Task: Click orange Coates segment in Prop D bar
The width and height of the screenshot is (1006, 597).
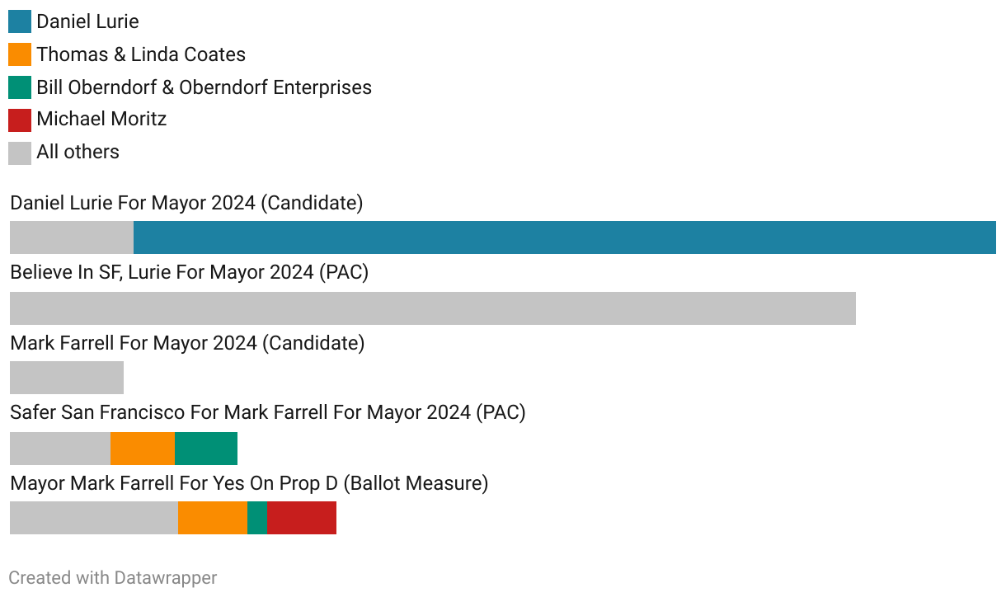Action: (x=213, y=518)
